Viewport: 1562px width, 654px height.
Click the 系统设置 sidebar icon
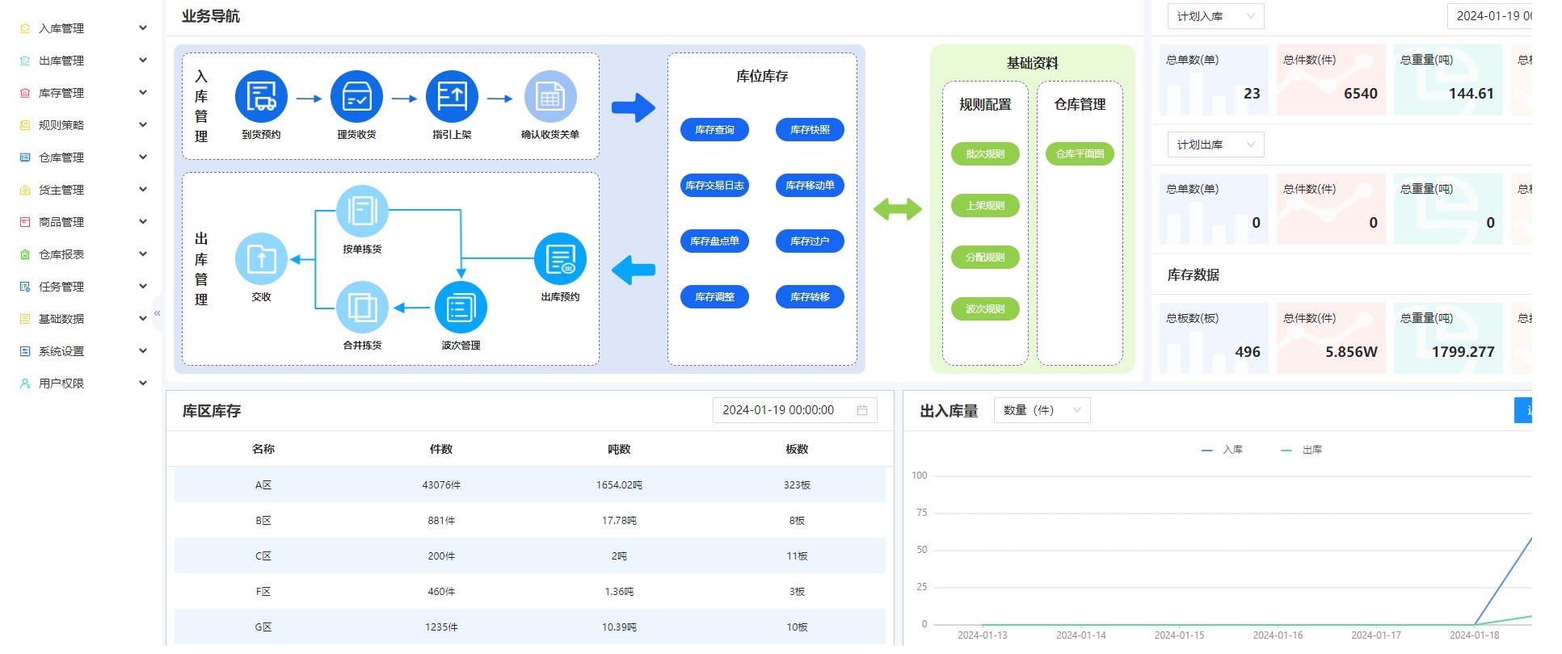coord(25,351)
